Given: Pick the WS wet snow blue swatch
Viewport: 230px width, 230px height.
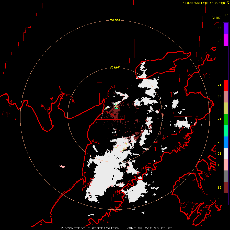Looking at the screenshot, I should pos(226,142).
